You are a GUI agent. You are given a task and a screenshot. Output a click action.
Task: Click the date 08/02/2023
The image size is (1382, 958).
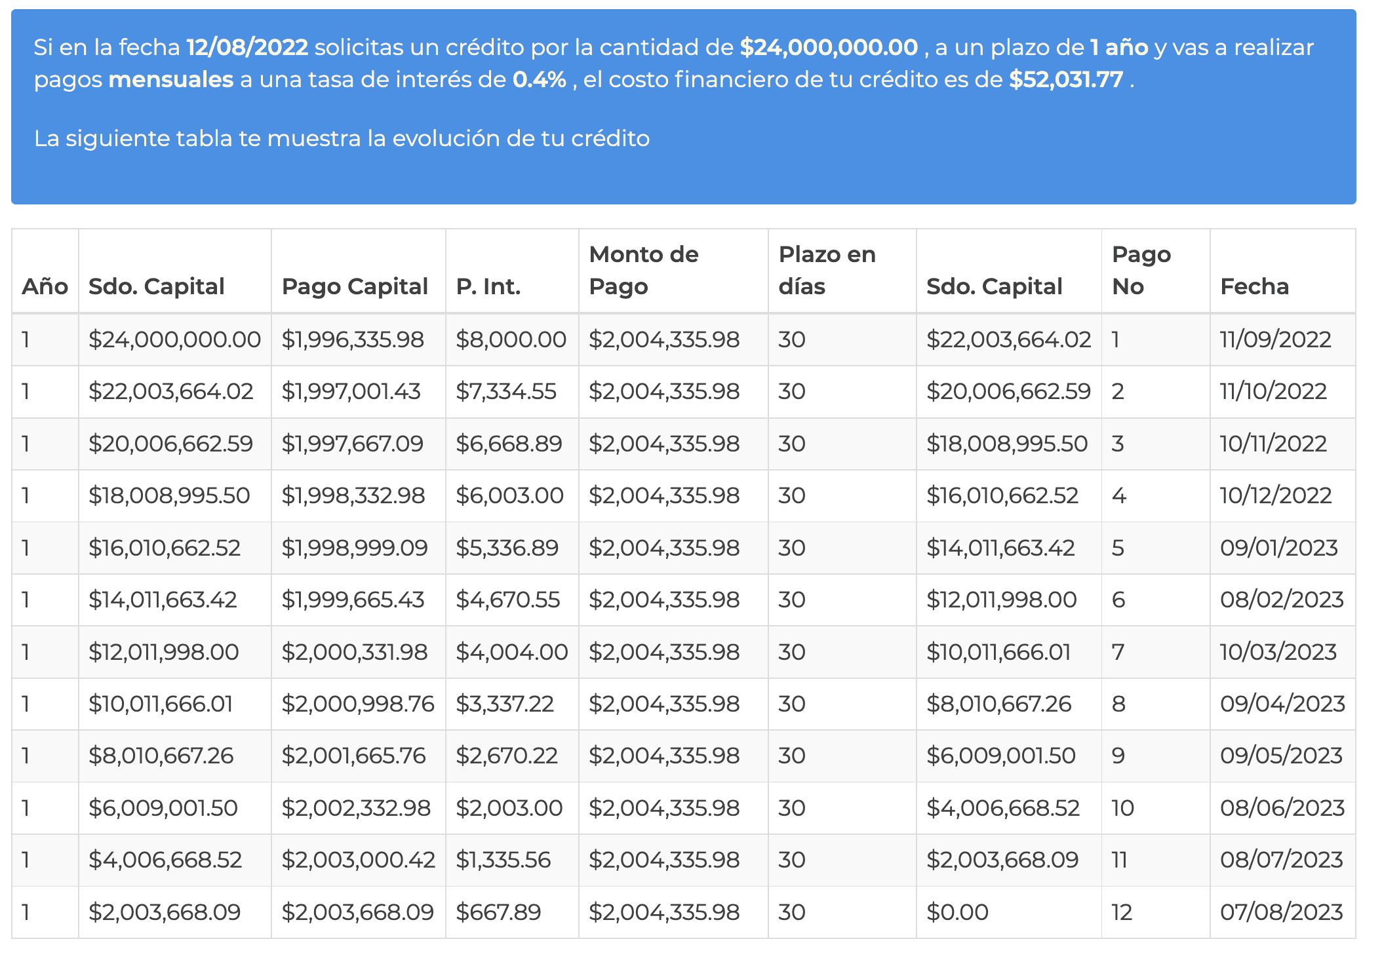1282,600
